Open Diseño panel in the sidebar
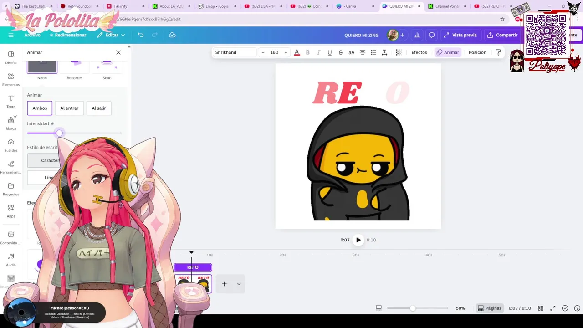Screen dimensions: 583x328 click(x=11, y=57)
